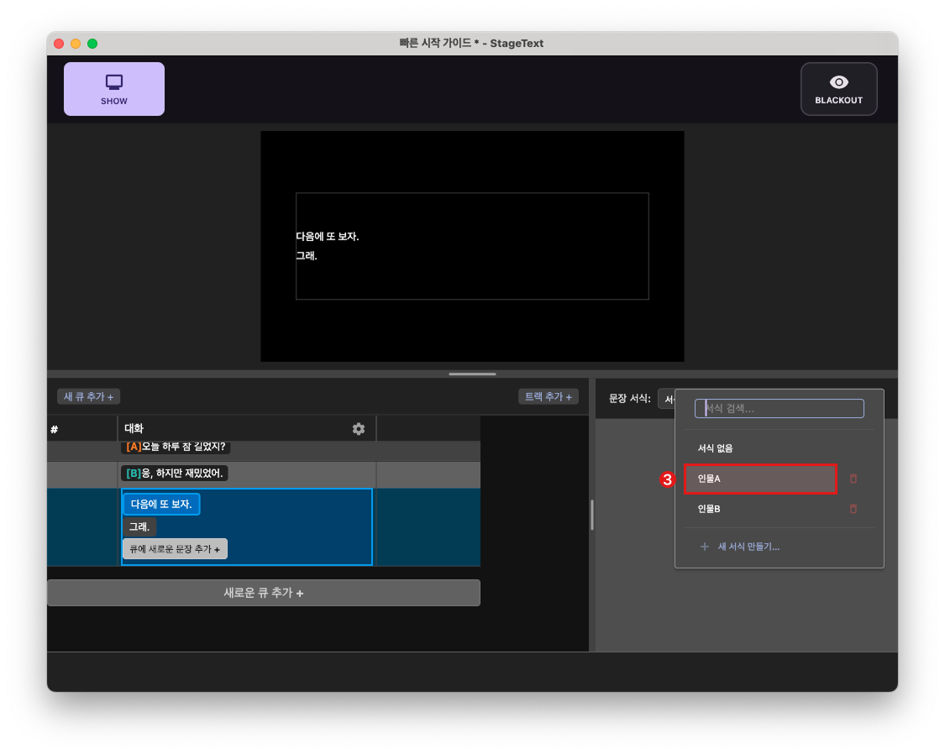Click the 트랙 추가 button

548,396
